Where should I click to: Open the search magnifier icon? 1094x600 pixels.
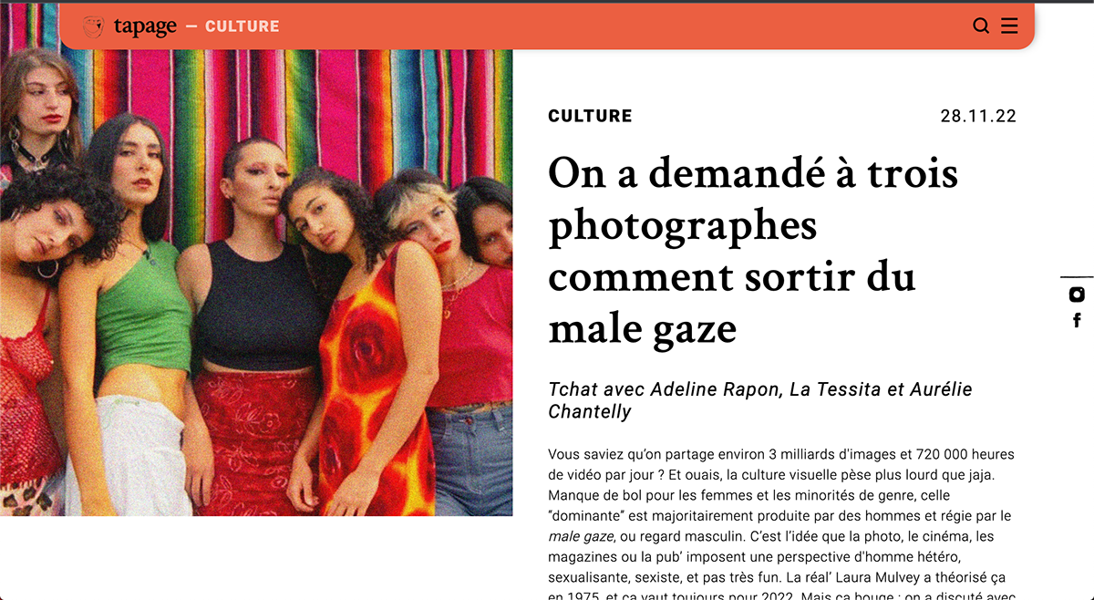[x=981, y=26]
